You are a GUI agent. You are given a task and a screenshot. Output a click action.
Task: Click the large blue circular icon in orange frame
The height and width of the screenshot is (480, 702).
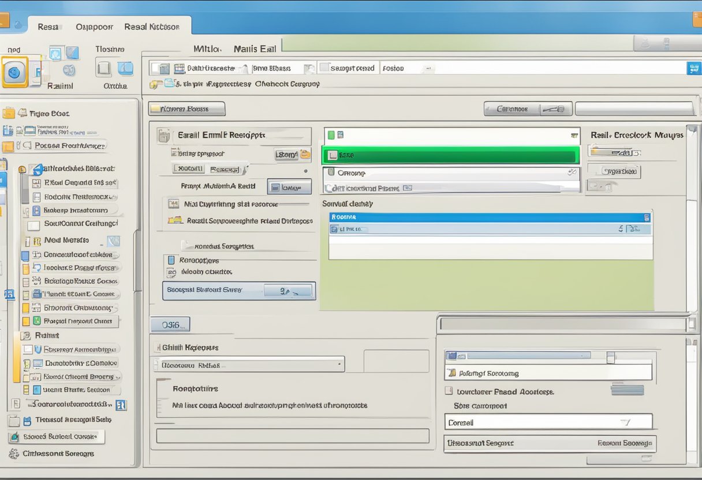[x=15, y=72]
